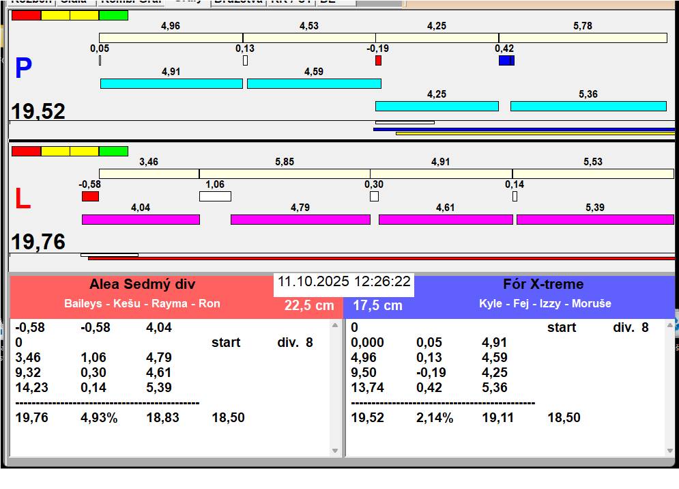Viewport: 679px width, 489px height.
Task: Click the cyan 4,91 run bar in lane P
Action: point(171,83)
